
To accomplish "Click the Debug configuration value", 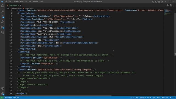I will [x=88, y=16].
